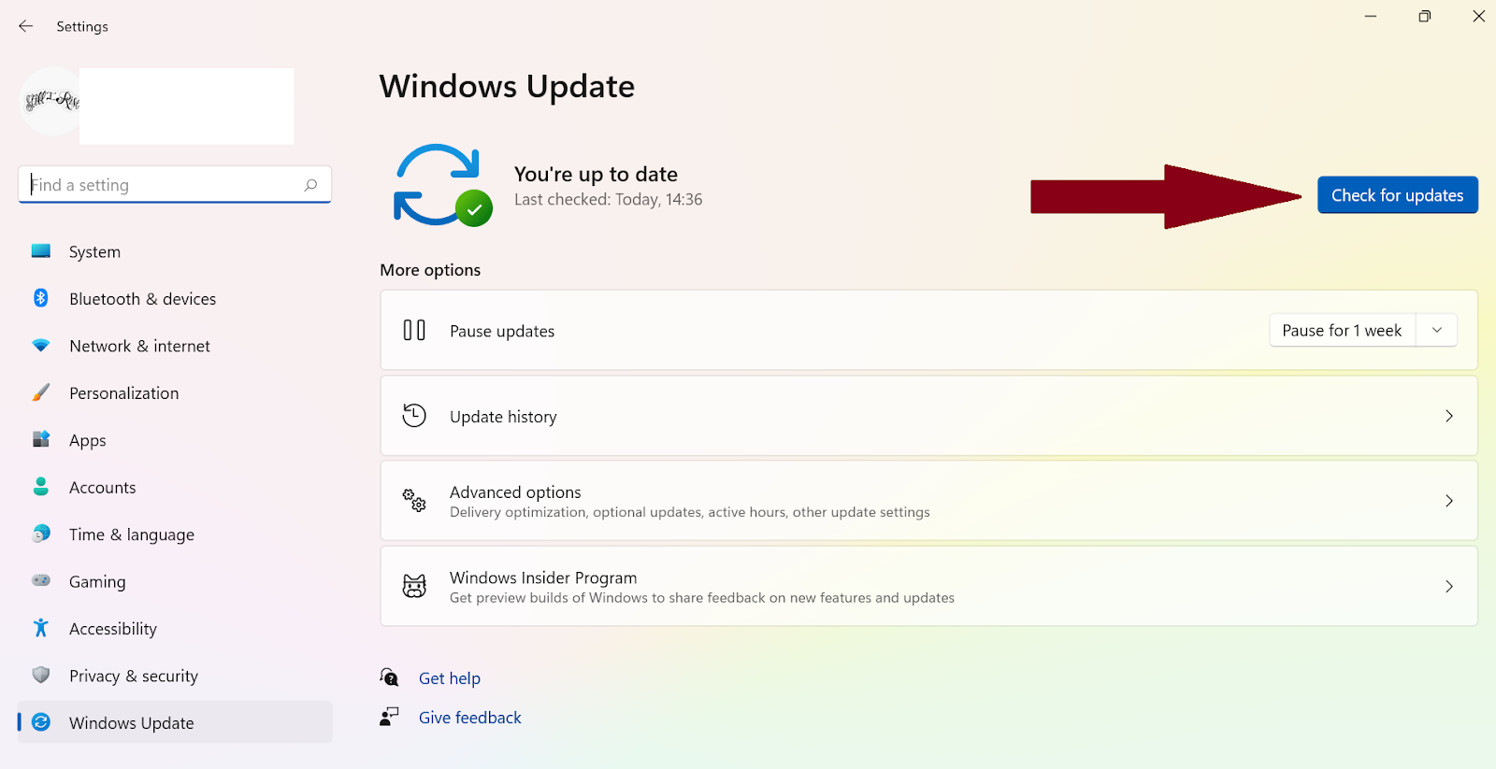This screenshot has height=769, width=1496.
Task: Expand the pause duration dropdown arrow
Action: coord(1437,330)
